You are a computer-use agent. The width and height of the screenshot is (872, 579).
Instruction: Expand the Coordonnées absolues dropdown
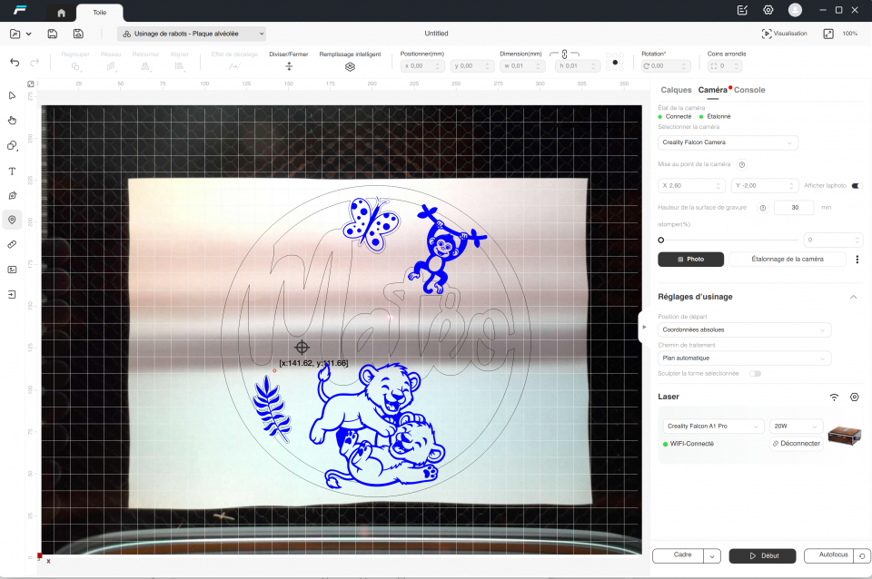tap(744, 330)
